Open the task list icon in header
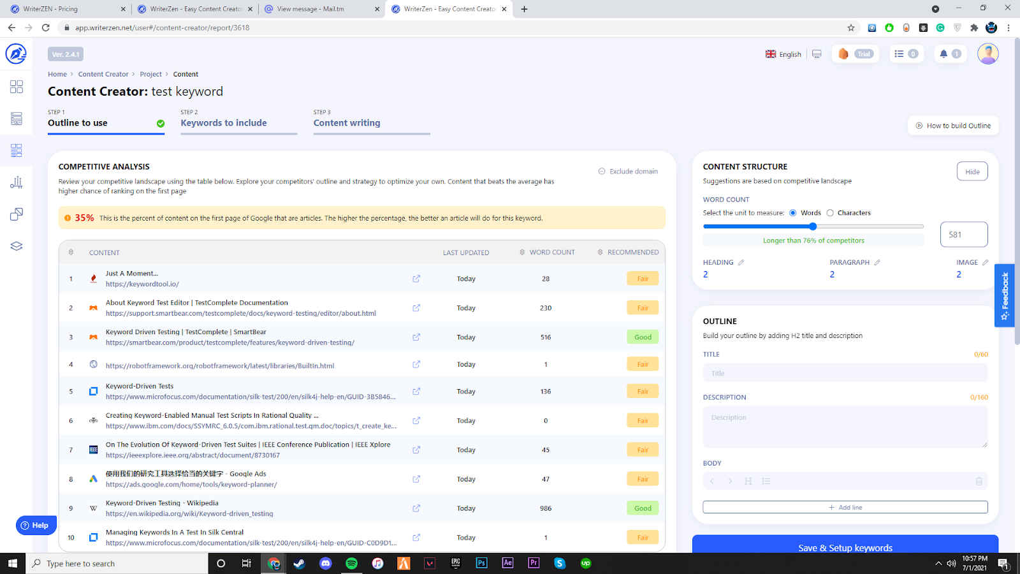The image size is (1020, 574). [x=899, y=54]
